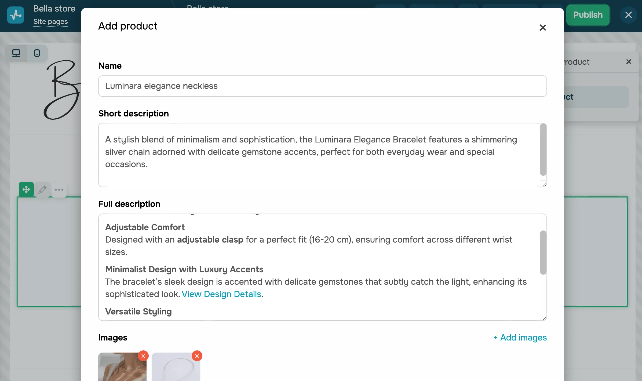This screenshot has height=381, width=642.
Task: Close the side product panel
Action: coord(628,62)
